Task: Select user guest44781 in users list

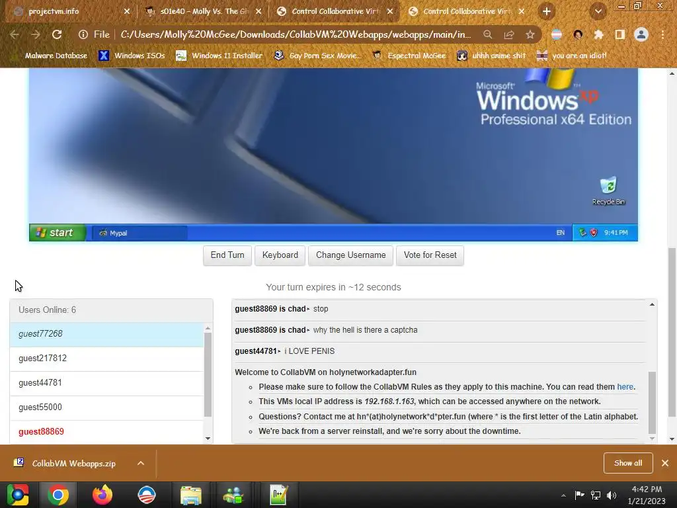Action: tap(106, 383)
